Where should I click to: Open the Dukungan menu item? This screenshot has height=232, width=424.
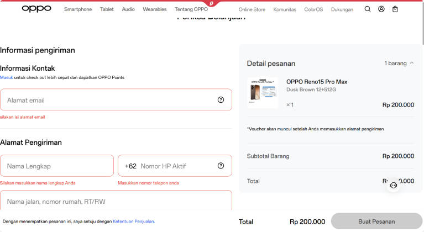[x=342, y=9]
